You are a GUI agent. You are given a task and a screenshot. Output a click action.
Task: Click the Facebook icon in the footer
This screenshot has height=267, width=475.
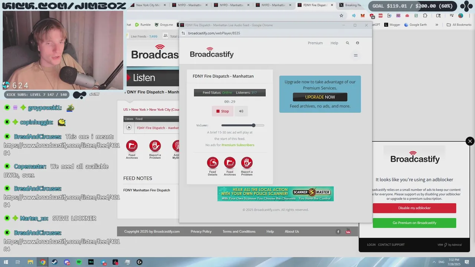(x=338, y=232)
